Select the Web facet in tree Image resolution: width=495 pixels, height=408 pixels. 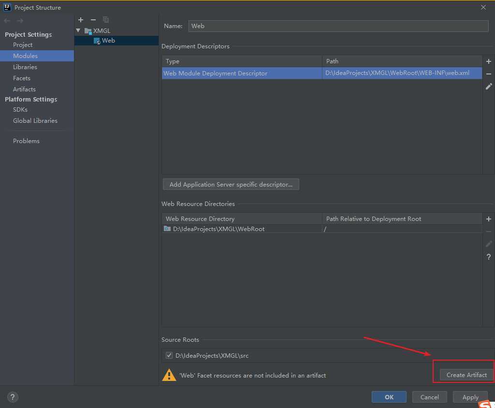pos(108,41)
